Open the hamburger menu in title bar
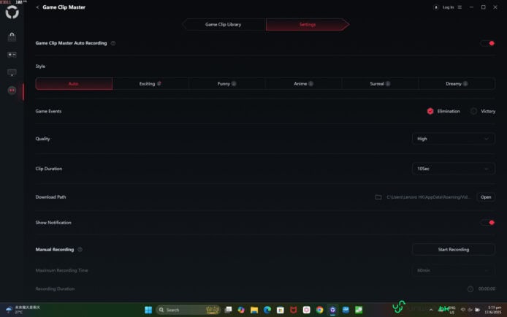The height and width of the screenshot is (317, 507). [x=460, y=7]
